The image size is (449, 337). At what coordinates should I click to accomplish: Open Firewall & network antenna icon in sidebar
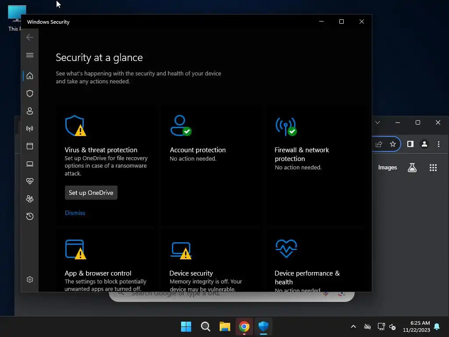point(30,129)
